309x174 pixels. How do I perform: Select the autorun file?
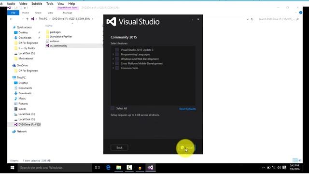click(53, 41)
